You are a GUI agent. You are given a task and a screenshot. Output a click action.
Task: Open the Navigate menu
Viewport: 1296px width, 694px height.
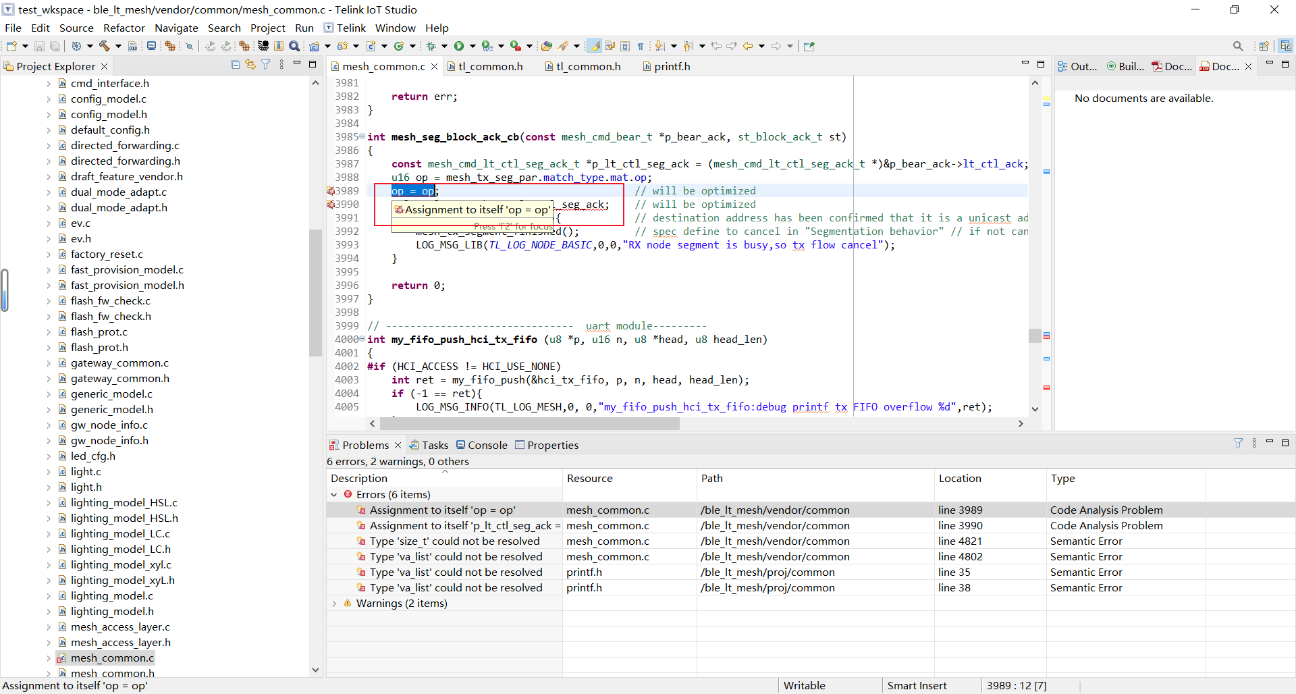tap(176, 28)
